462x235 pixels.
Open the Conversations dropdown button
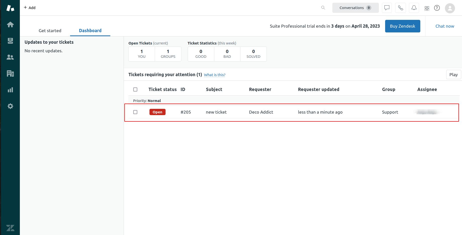(355, 8)
